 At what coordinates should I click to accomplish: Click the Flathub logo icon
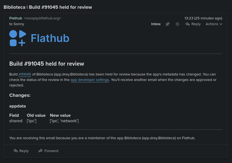point(17,38)
